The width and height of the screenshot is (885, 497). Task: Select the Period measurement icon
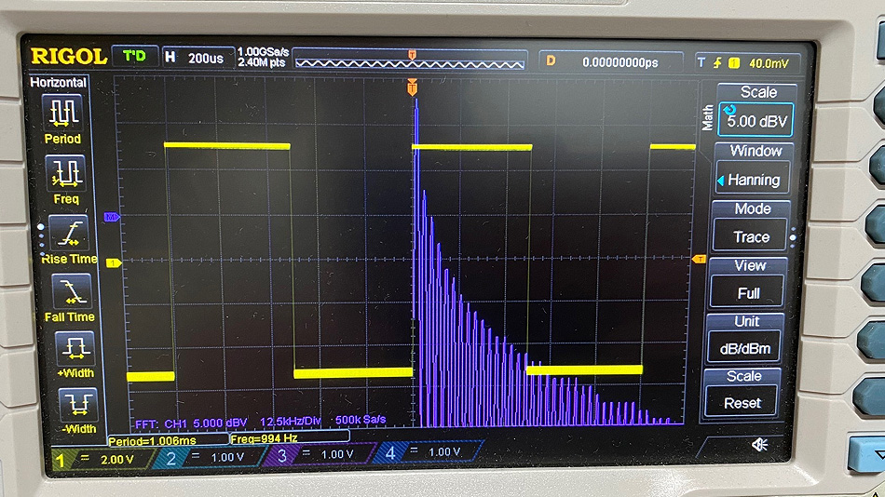(63, 120)
